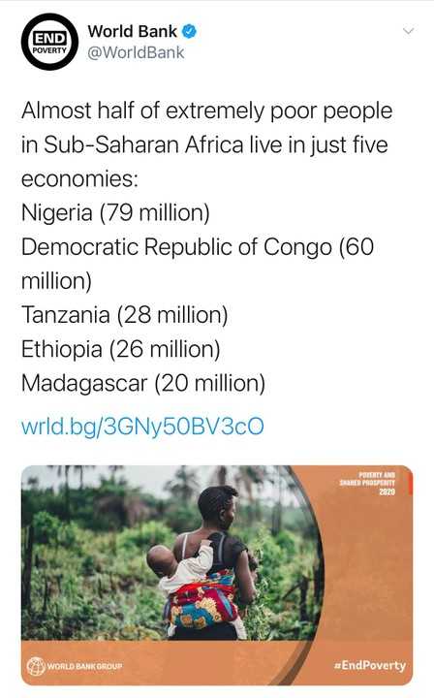Click the #EndPoverty hashtag on the image
434x698 pixels.
[370, 665]
